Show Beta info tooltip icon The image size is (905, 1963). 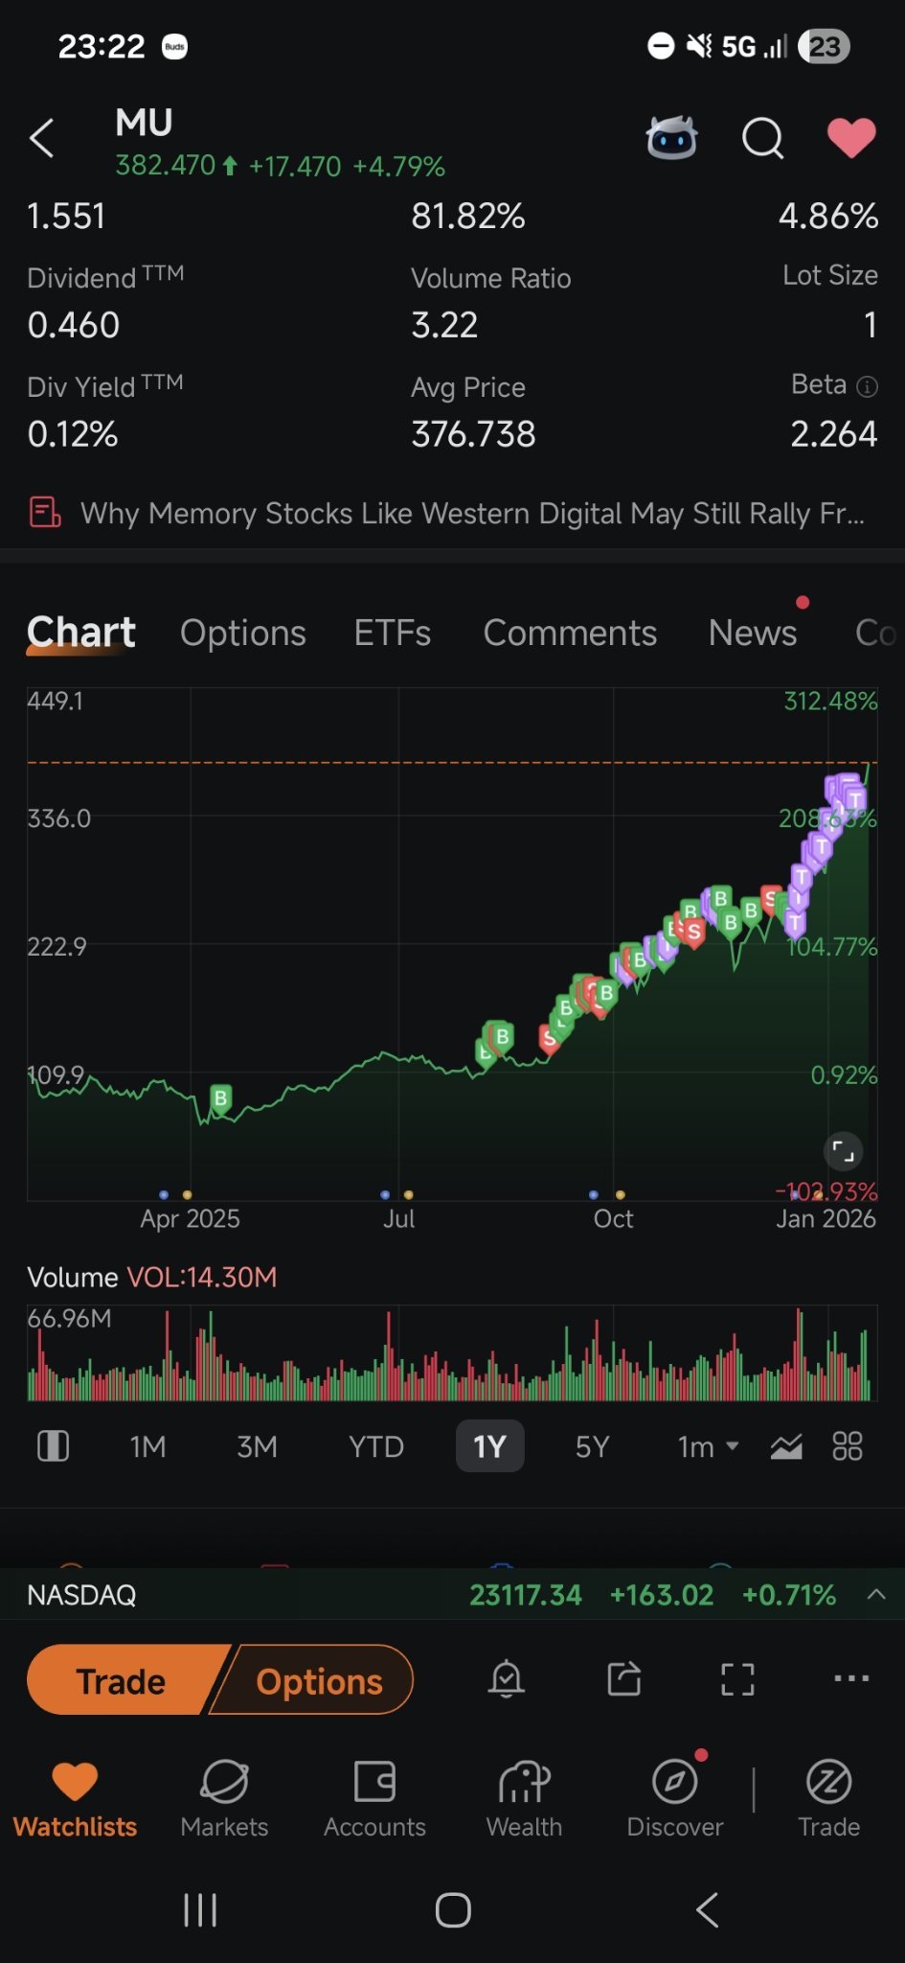[867, 386]
